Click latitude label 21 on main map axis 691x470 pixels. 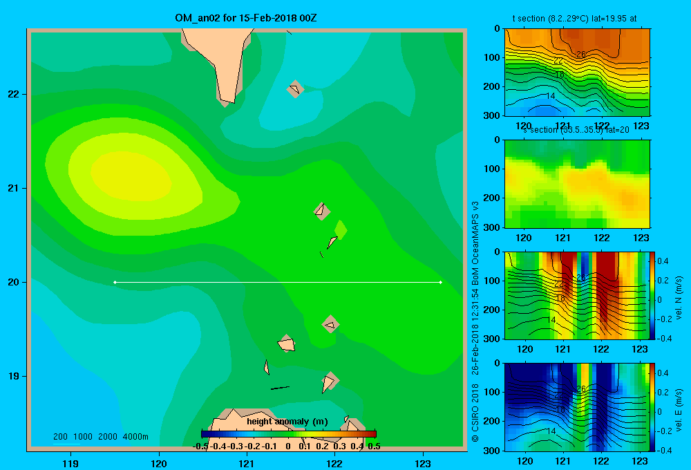[x=13, y=188]
